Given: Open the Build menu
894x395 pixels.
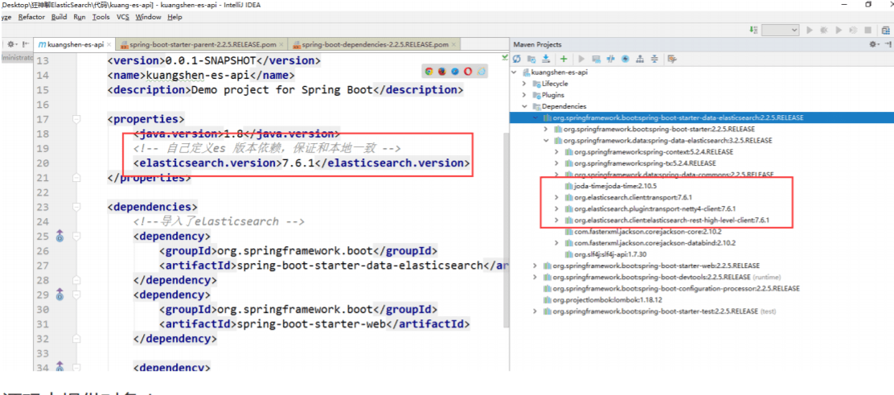Looking at the screenshot, I should pyautogui.click(x=59, y=17).
